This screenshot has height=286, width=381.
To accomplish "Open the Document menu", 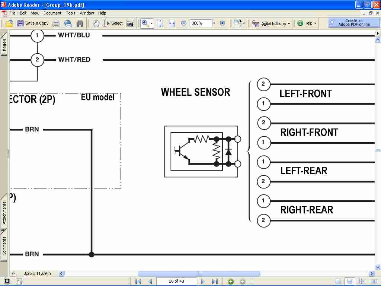I will coord(52,13).
